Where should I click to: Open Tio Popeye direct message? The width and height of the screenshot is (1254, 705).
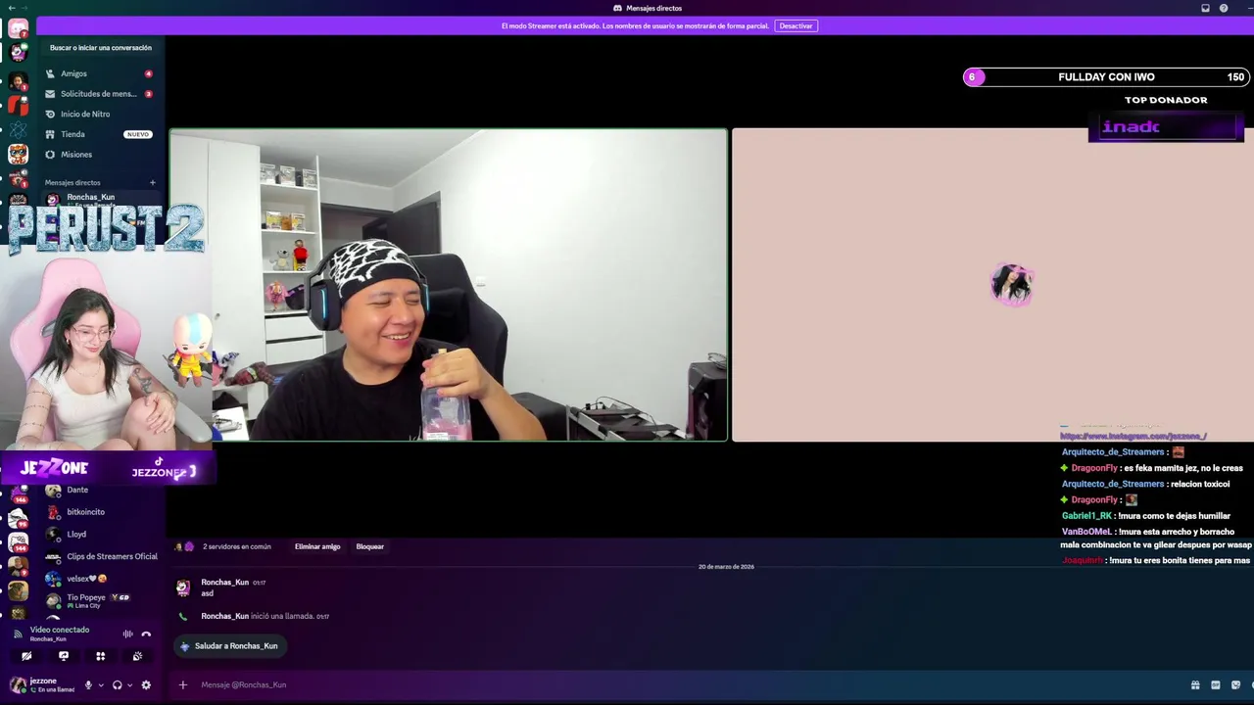pos(99,600)
